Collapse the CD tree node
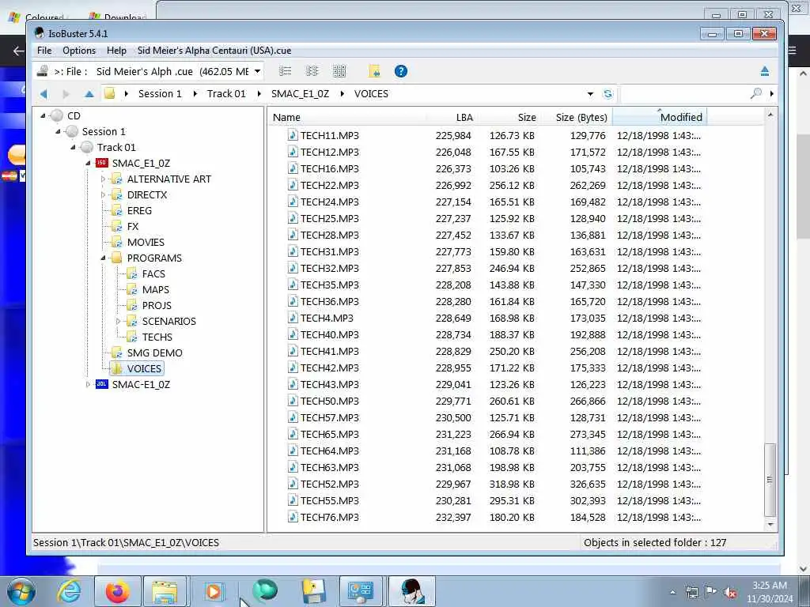The image size is (810, 607). [x=43, y=116]
